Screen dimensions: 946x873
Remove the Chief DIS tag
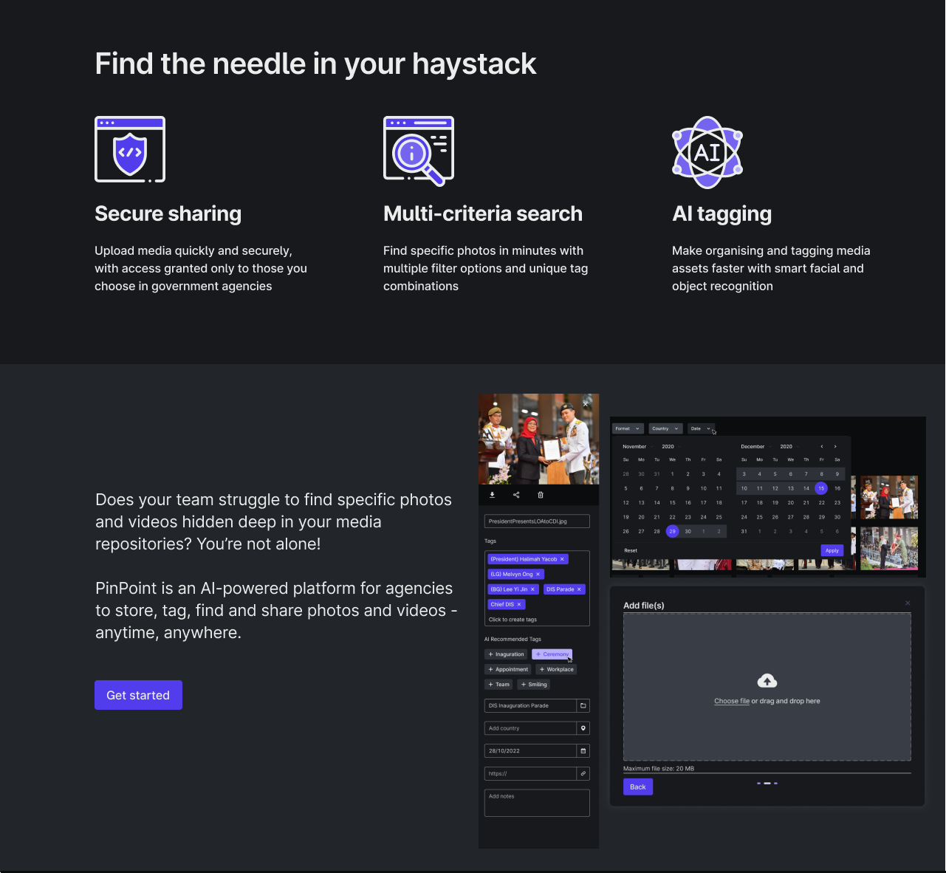[519, 604]
